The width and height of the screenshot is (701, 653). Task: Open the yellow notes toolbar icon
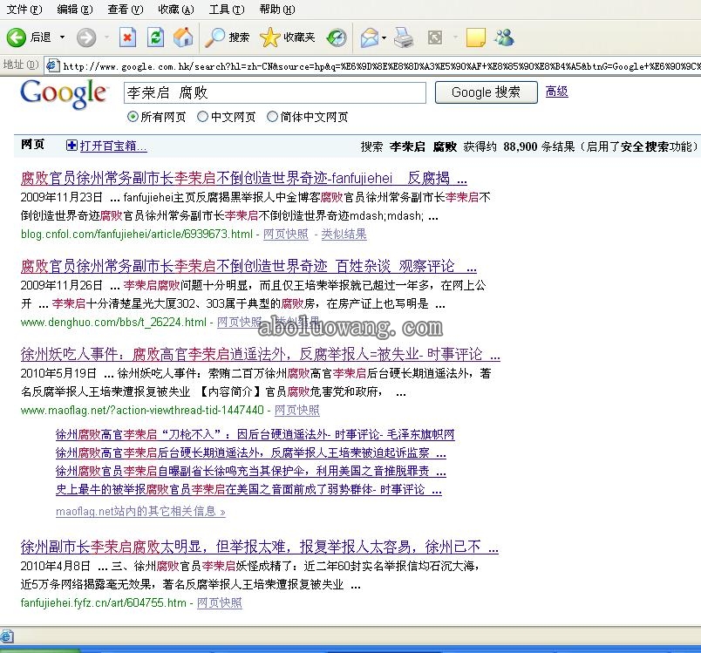click(x=475, y=37)
